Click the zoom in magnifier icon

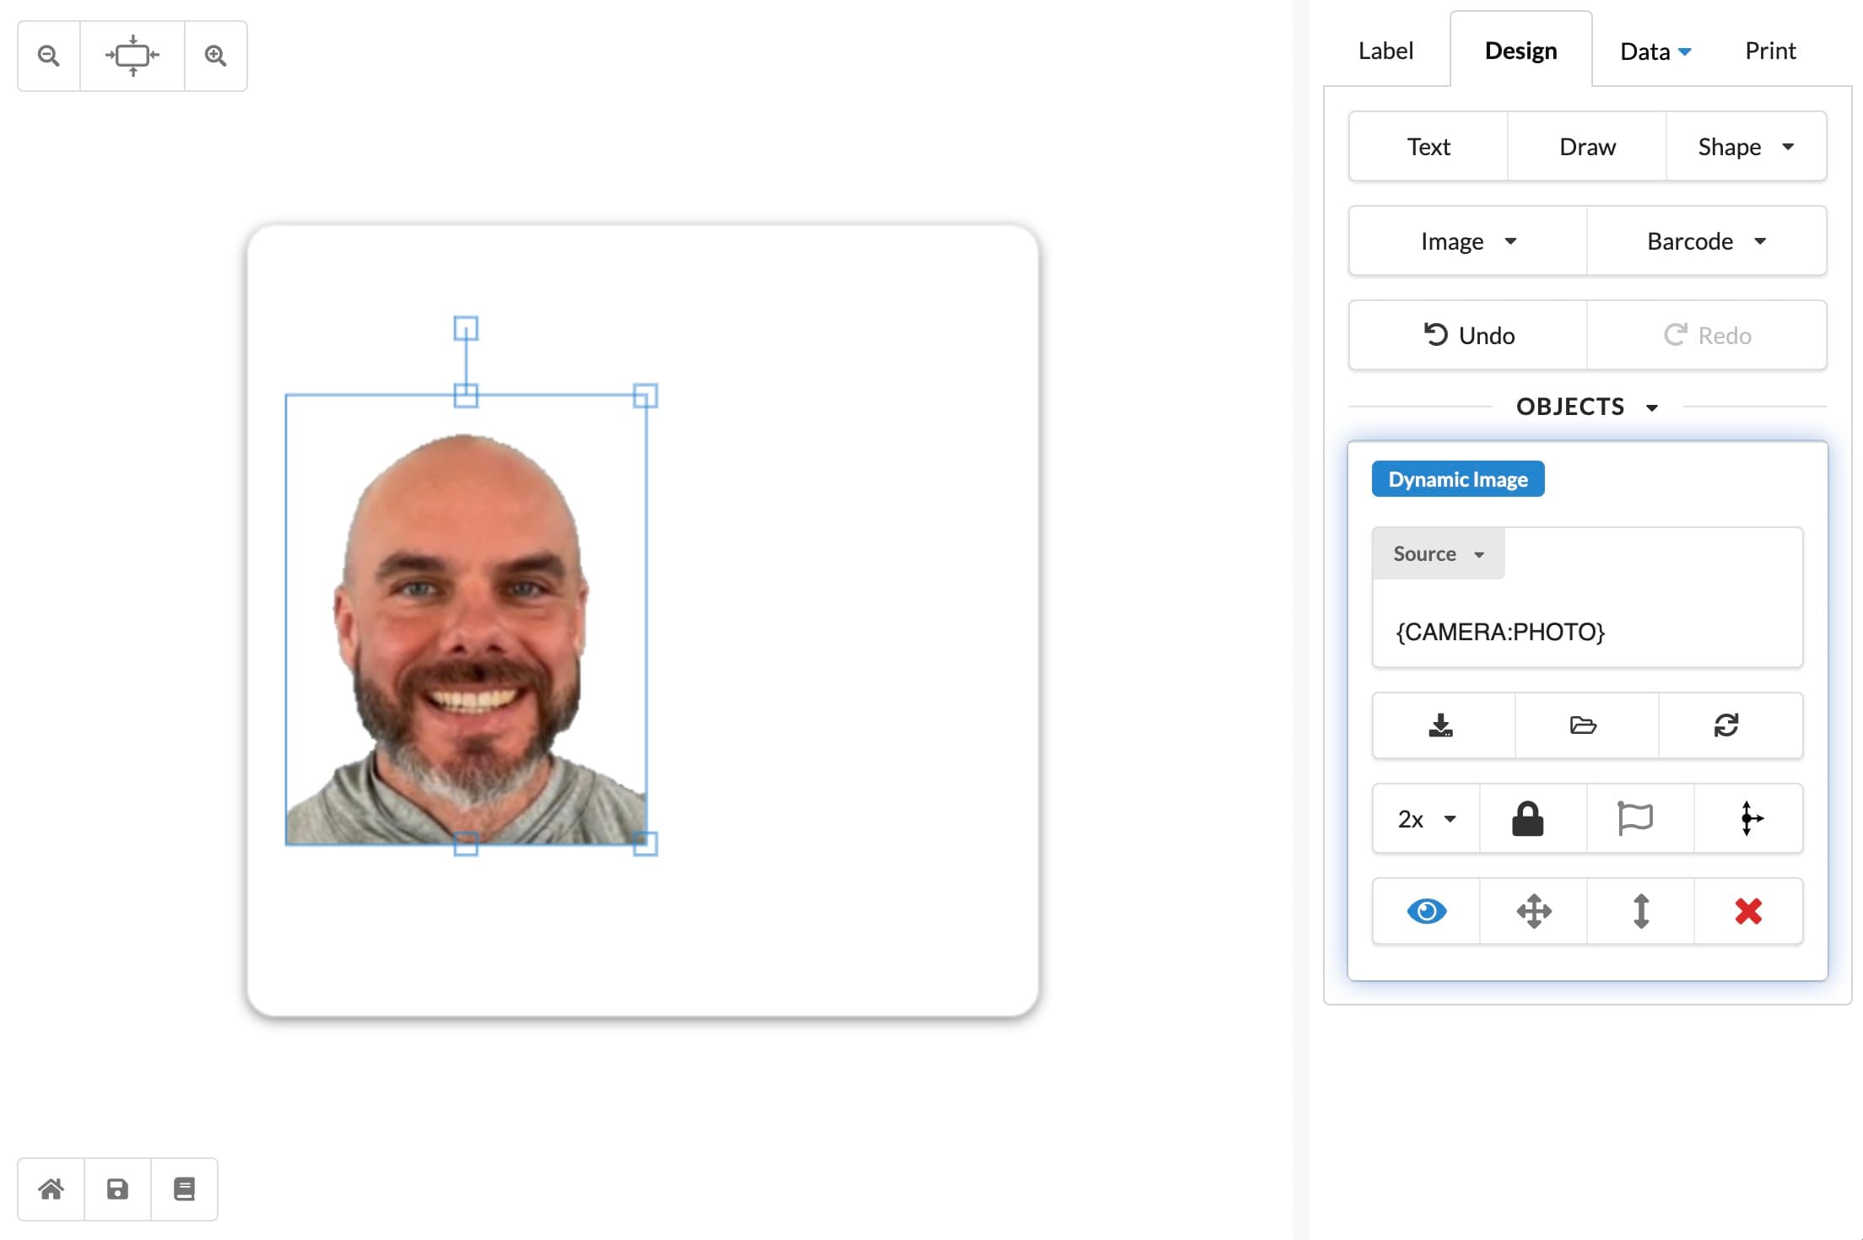(216, 56)
